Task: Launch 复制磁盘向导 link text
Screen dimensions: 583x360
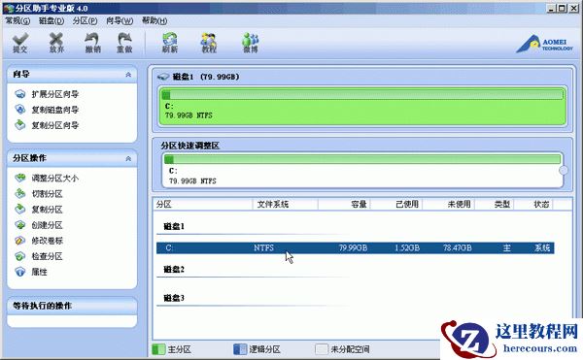Action: [55, 110]
